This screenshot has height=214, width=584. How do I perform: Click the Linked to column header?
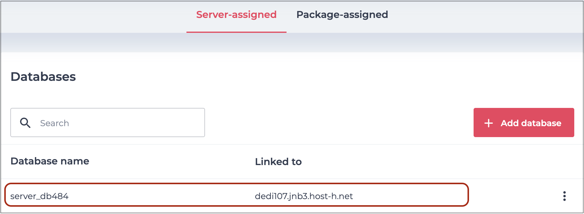pos(278,162)
